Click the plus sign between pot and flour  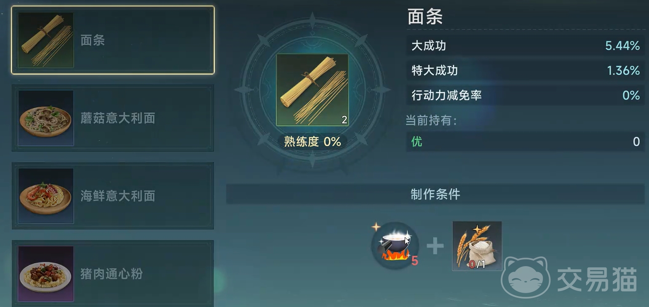click(x=435, y=246)
